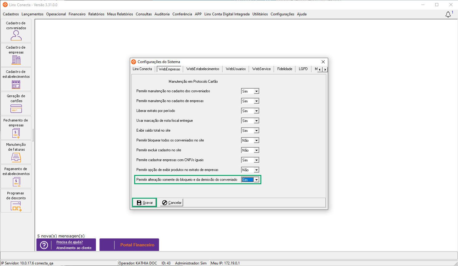This screenshot has height=266, width=458.
Task: Maximize the Linx Conecta window
Action: coord(437,5)
